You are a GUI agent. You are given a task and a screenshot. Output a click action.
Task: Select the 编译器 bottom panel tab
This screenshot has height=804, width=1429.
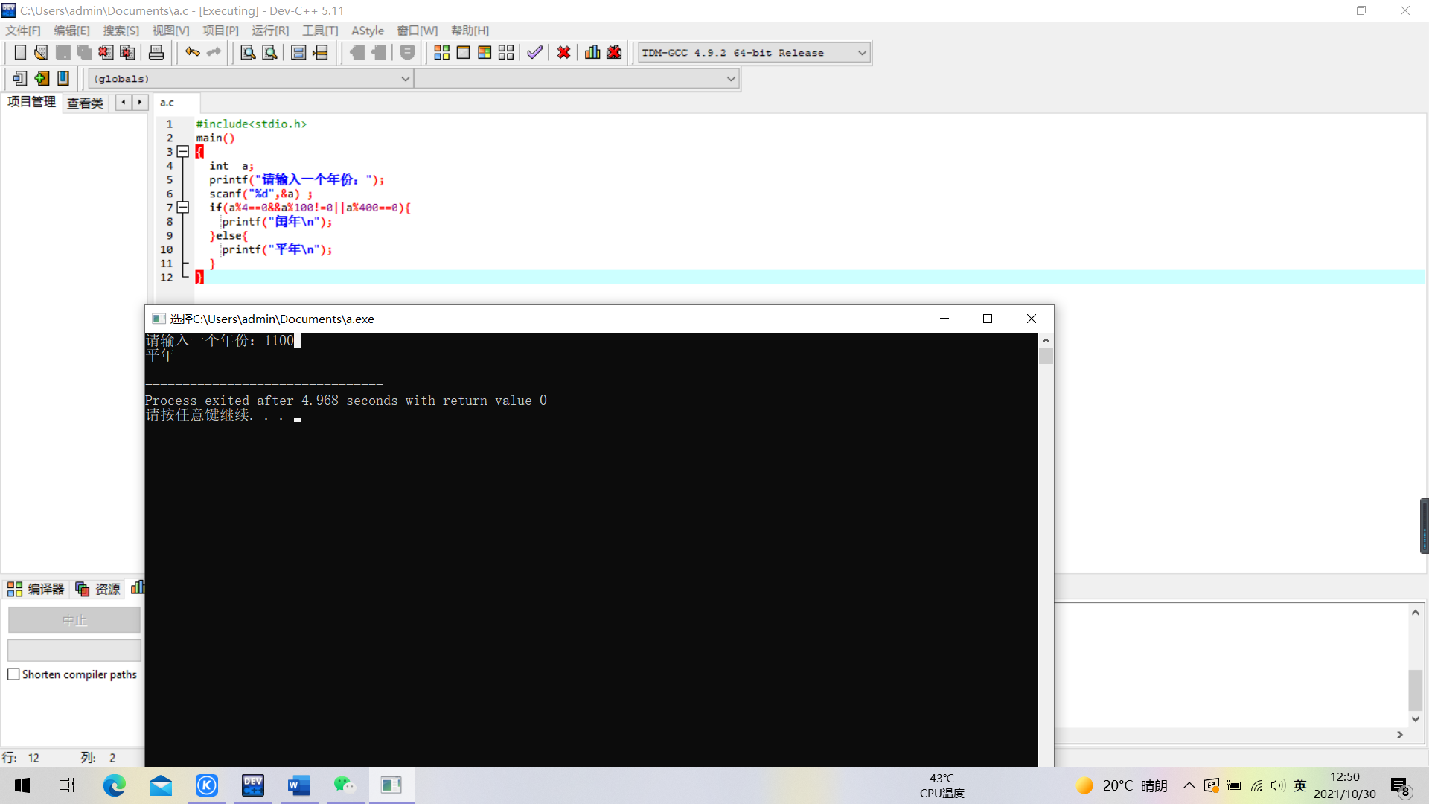[36, 589]
